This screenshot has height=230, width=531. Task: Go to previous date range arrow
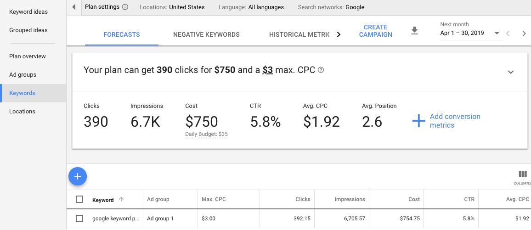pyautogui.click(x=508, y=34)
